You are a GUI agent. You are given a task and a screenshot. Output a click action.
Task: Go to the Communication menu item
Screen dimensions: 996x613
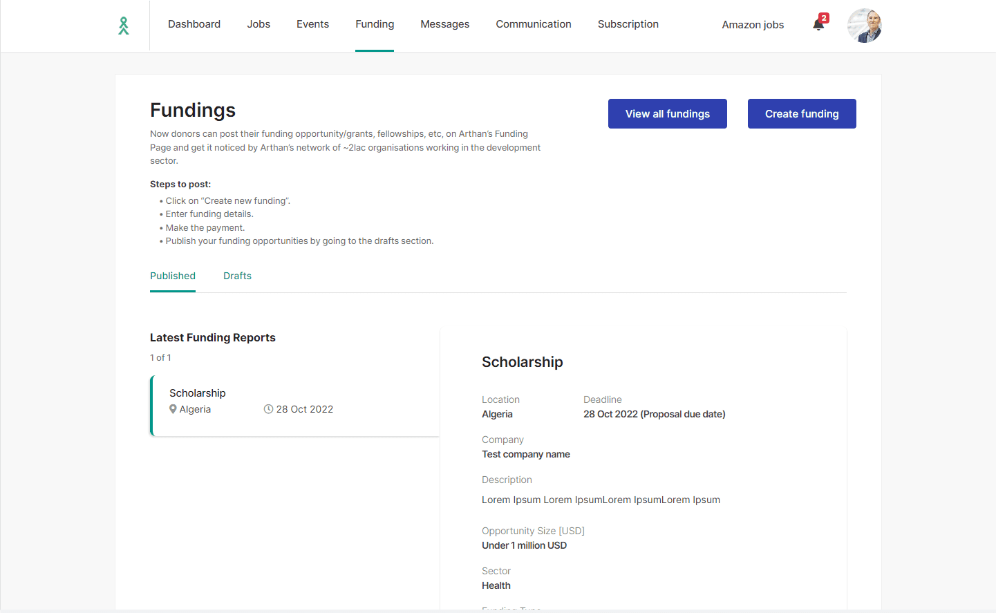[533, 24]
